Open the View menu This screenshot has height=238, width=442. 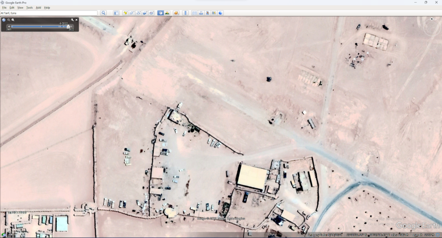pyautogui.click(x=20, y=8)
